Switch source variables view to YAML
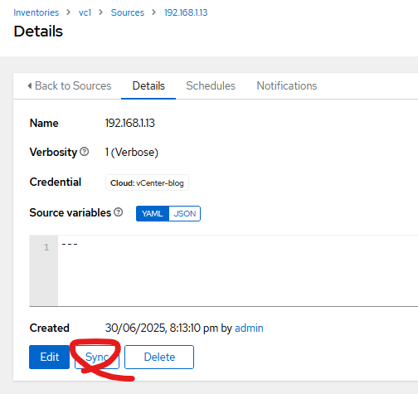418x394 pixels. click(x=153, y=213)
